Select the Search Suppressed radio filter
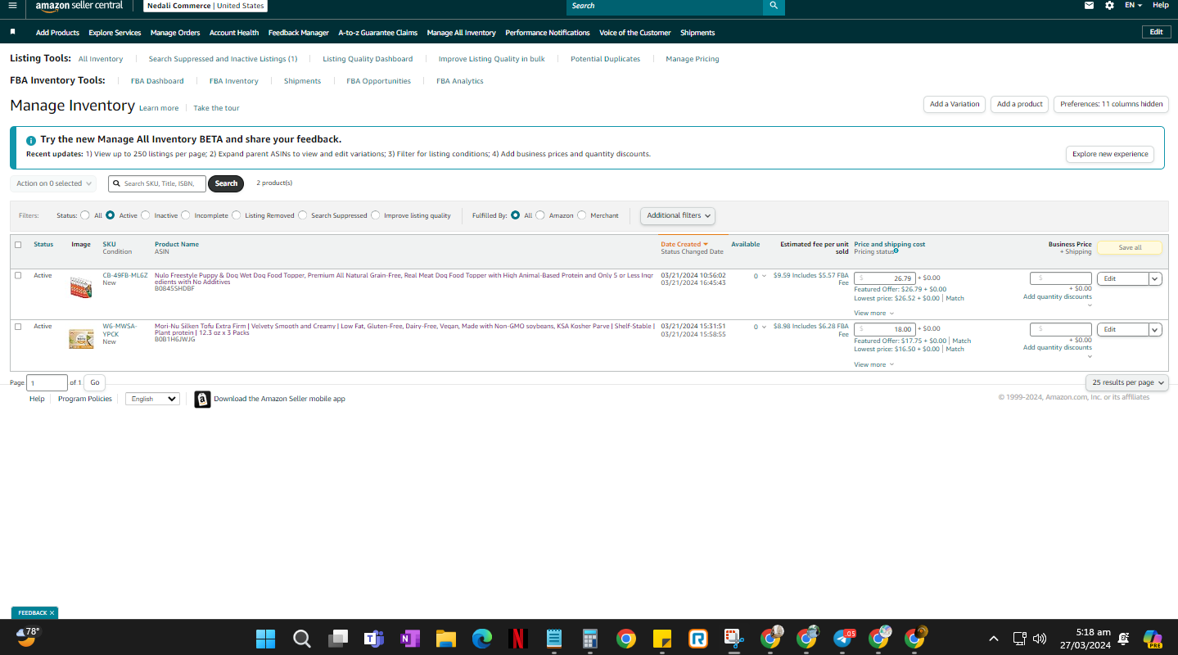This screenshot has height=655, width=1178. pos(303,215)
